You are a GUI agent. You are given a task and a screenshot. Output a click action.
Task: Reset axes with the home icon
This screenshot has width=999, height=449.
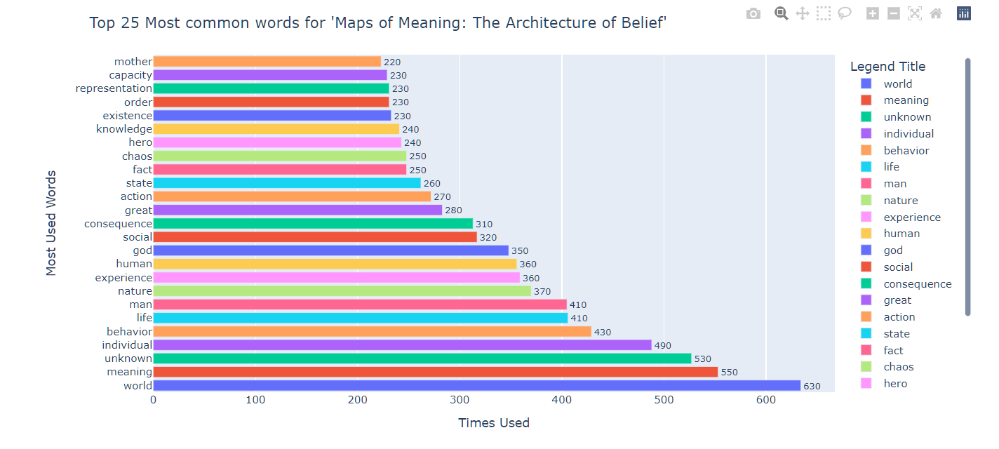935,13
